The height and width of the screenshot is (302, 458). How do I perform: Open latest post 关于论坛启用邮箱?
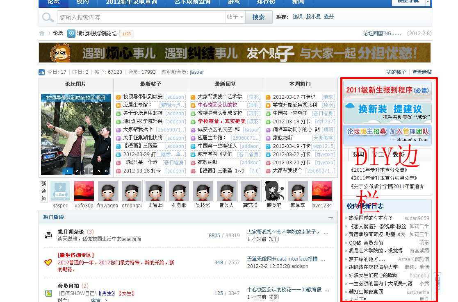click(x=143, y=113)
